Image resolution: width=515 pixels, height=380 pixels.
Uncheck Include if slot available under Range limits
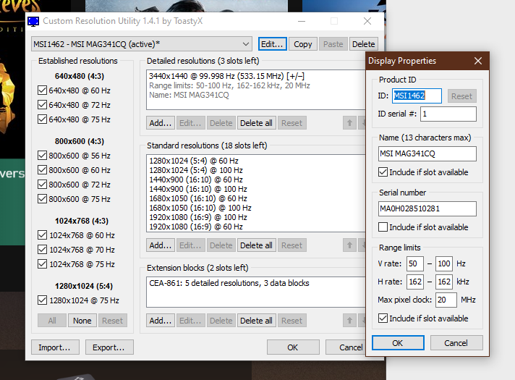click(x=383, y=318)
